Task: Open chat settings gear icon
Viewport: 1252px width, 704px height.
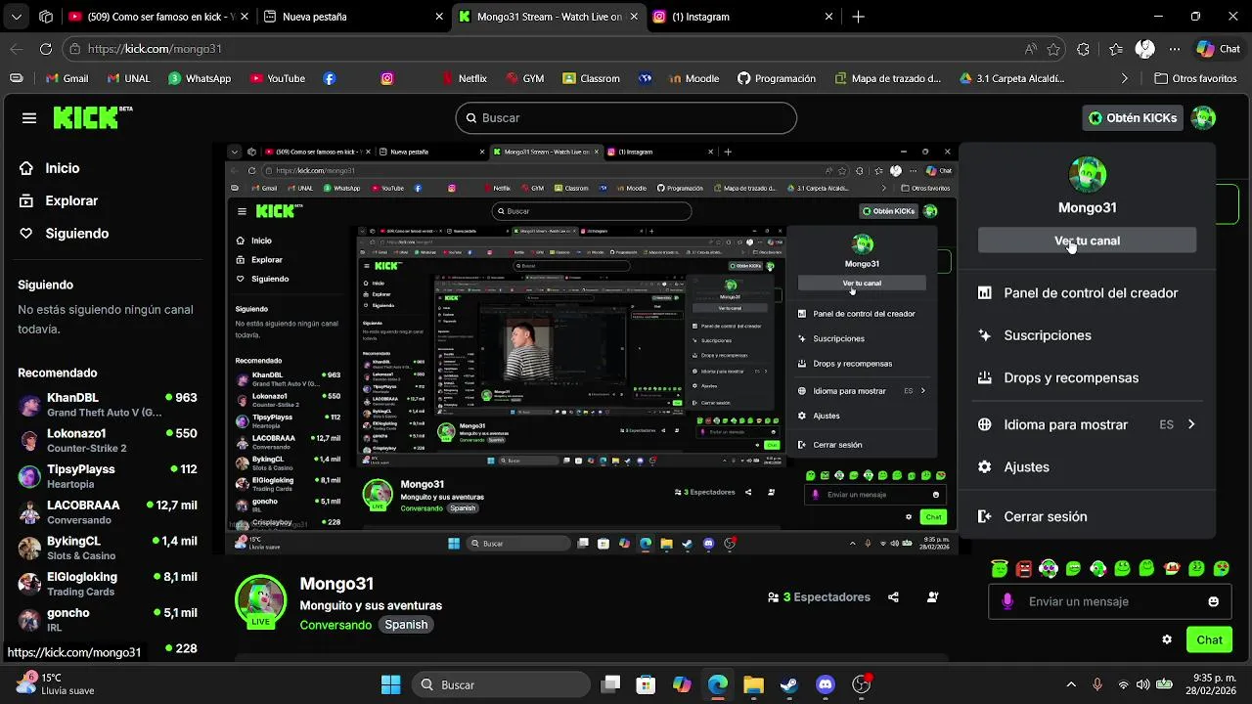Action: (1167, 639)
